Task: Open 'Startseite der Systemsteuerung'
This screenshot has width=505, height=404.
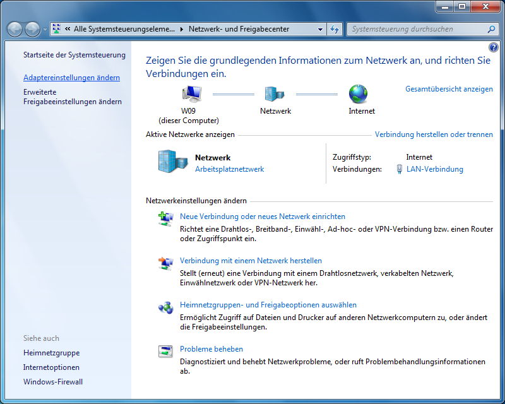Action: click(x=74, y=55)
